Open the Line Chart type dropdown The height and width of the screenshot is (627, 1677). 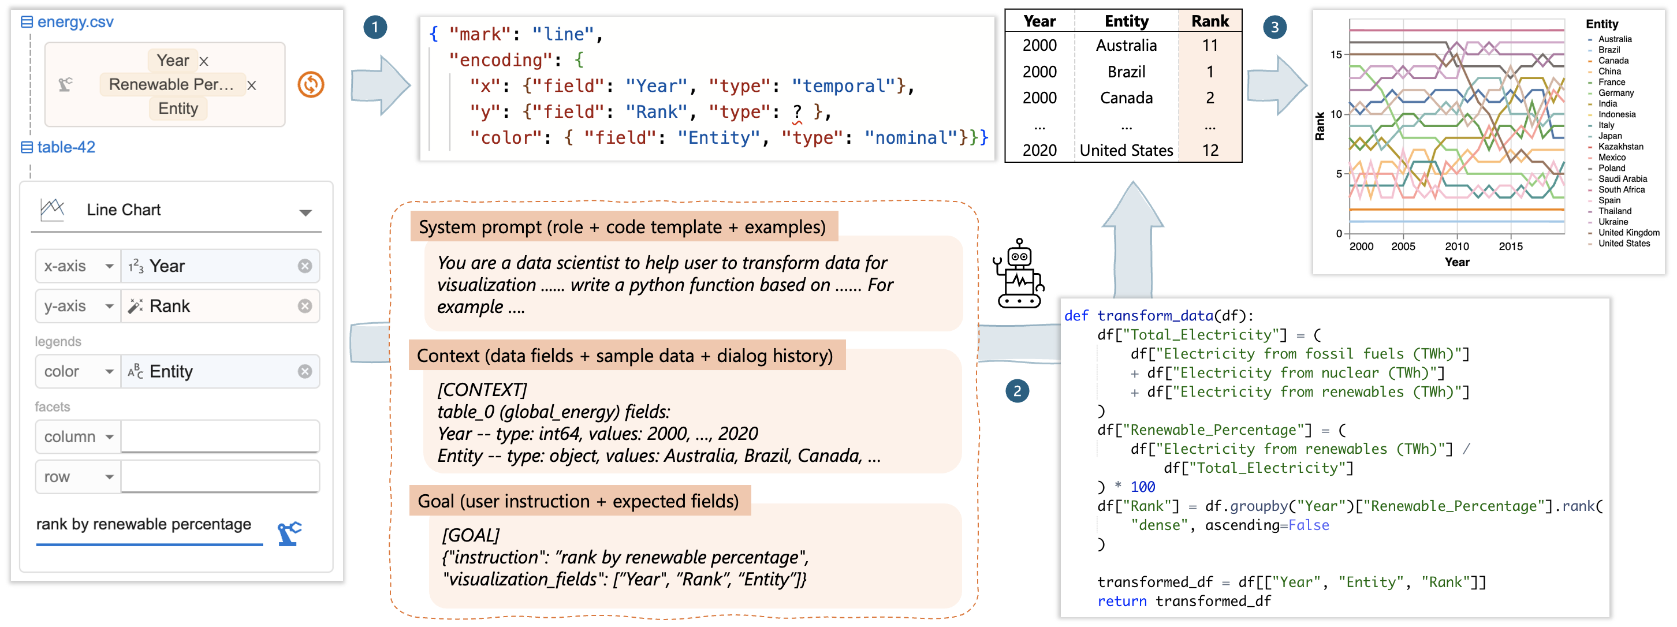(305, 212)
